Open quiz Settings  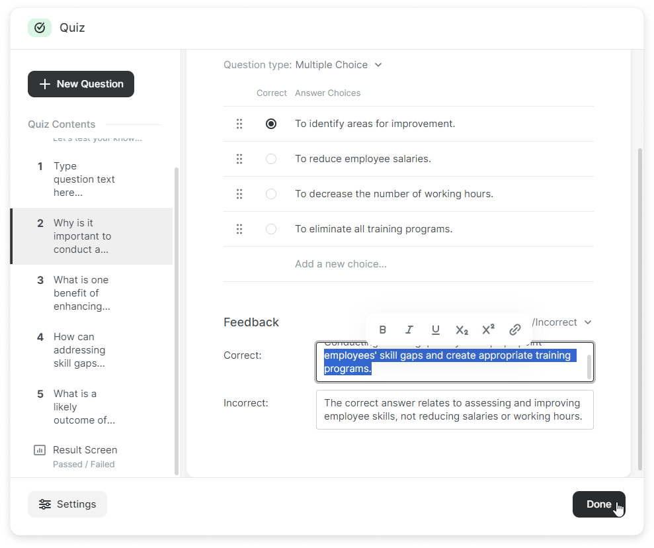(x=67, y=504)
